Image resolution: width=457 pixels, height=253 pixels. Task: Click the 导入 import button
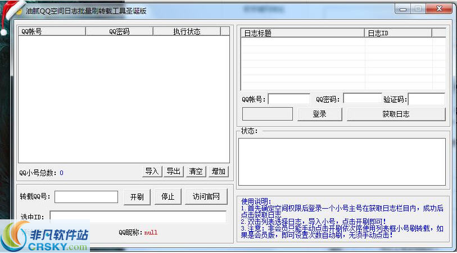(152, 172)
